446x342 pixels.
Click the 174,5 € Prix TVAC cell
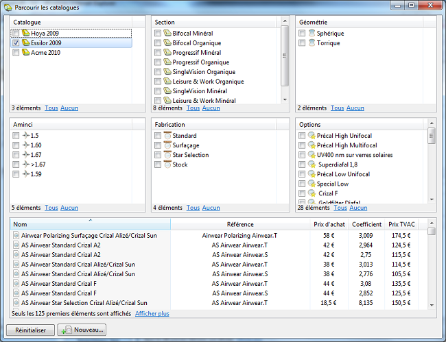(x=401, y=236)
